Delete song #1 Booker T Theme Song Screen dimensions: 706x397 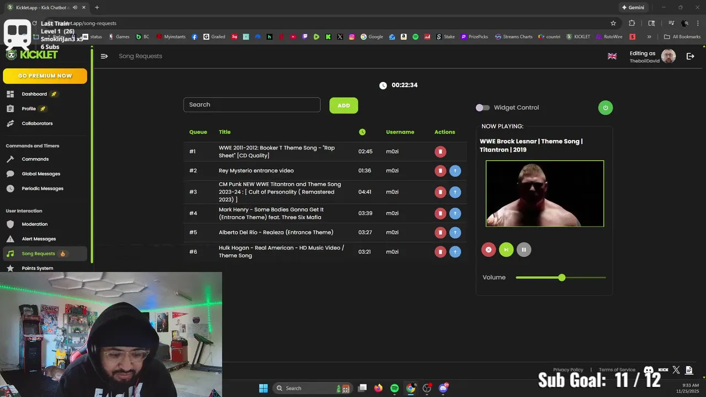coord(440,152)
